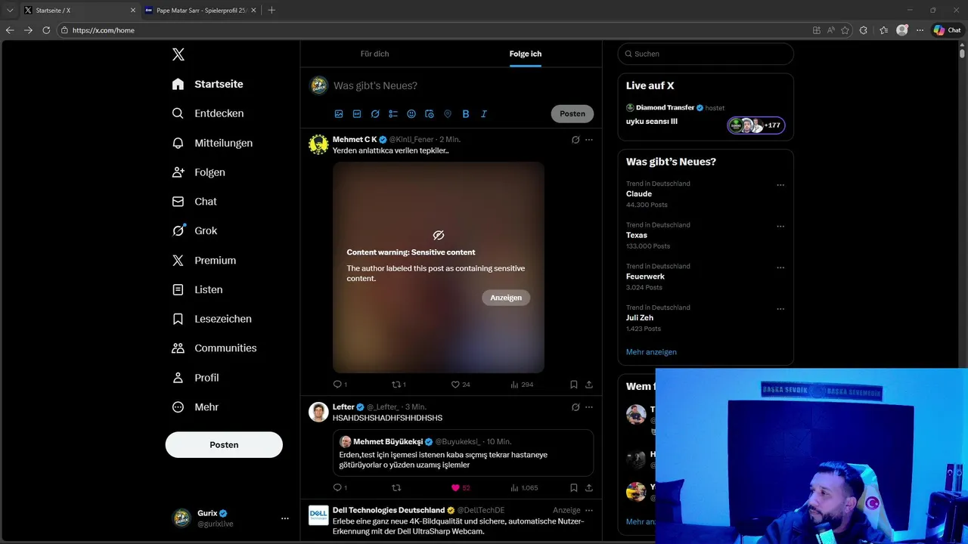This screenshot has height=544, width=968.
Task: Repost Mehmet C K's post
Action: [399, 385]
